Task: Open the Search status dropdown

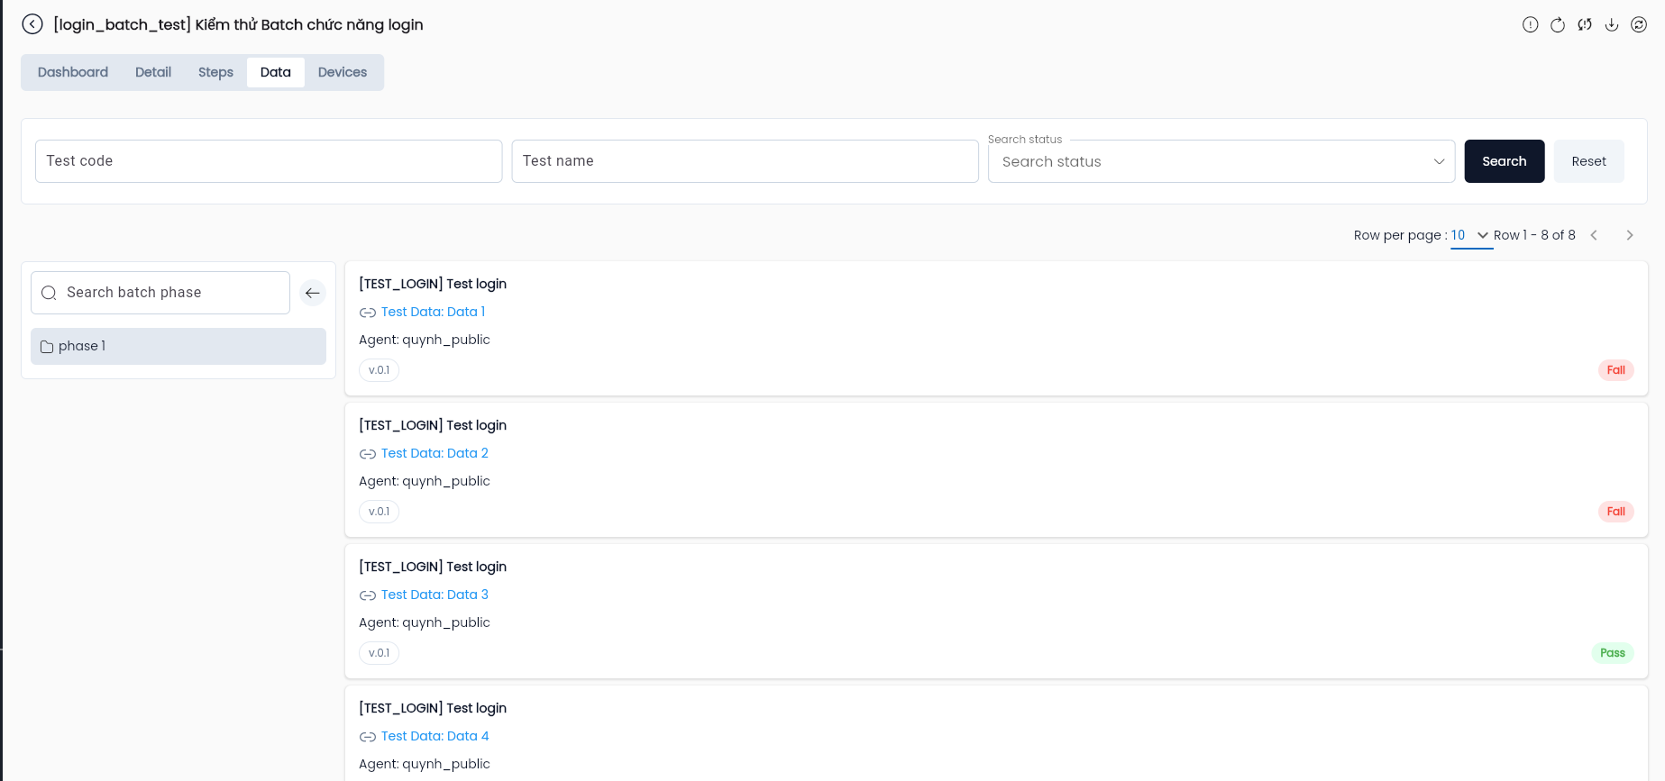Action: [x=1221, y=161]
